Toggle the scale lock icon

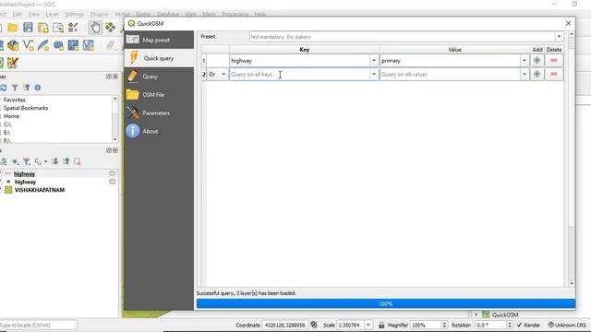(381, 325)
